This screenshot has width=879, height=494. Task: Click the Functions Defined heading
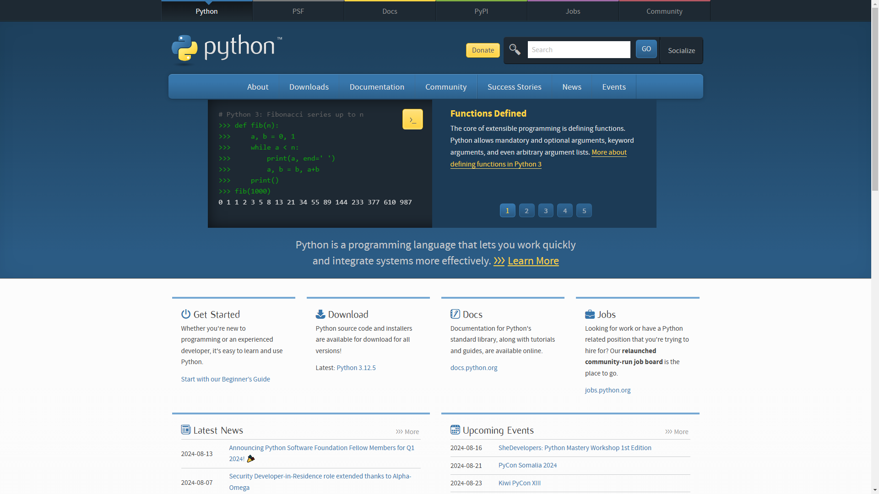[x=488, y=113]
